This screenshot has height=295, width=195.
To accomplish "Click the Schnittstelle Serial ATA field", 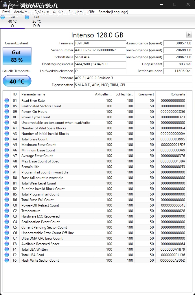I will click(100, 57).
